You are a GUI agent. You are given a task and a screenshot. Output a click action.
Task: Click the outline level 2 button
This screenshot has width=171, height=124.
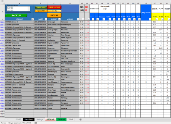2,1
